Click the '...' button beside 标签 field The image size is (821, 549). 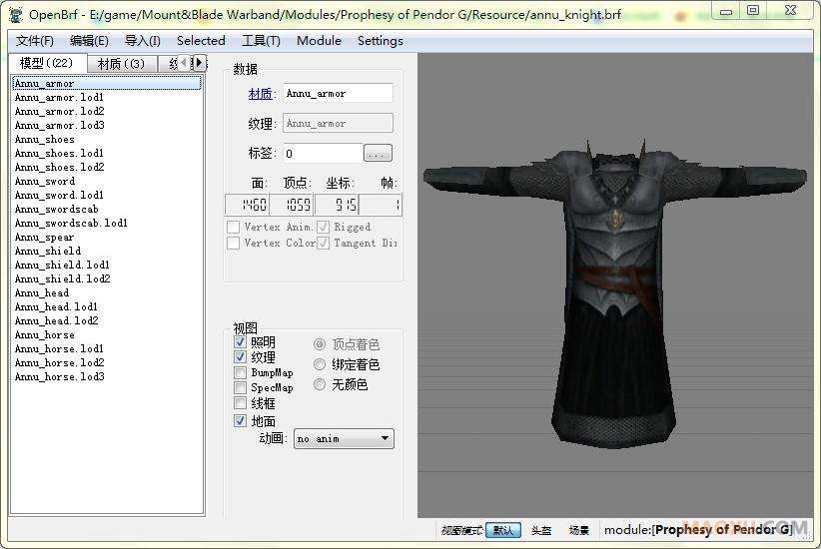click(378, 154)
